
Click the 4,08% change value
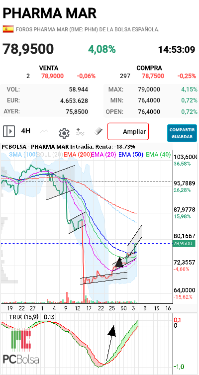[102, 49]
